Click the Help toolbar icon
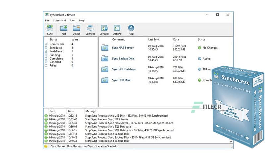Image resolution: width=277 pixels, height=160 pixels. click(x=131, y=30)
